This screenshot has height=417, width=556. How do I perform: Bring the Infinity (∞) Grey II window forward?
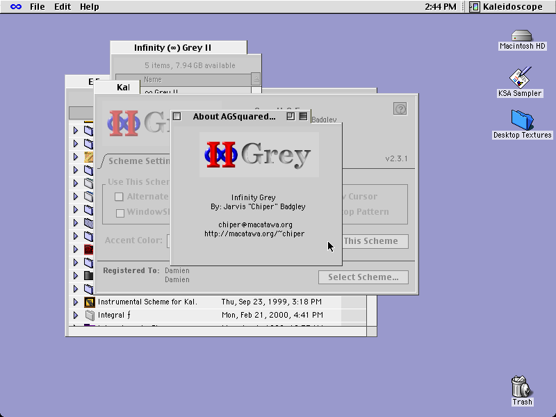(179, 47)
